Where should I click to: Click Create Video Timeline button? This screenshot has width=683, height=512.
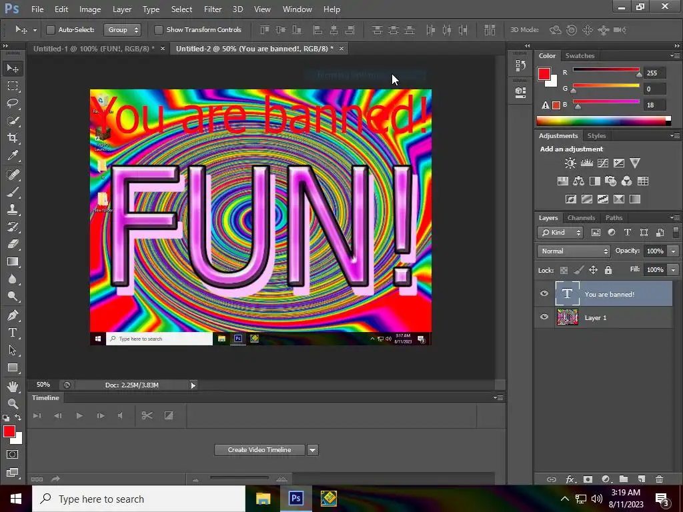(x=259, y=450)
